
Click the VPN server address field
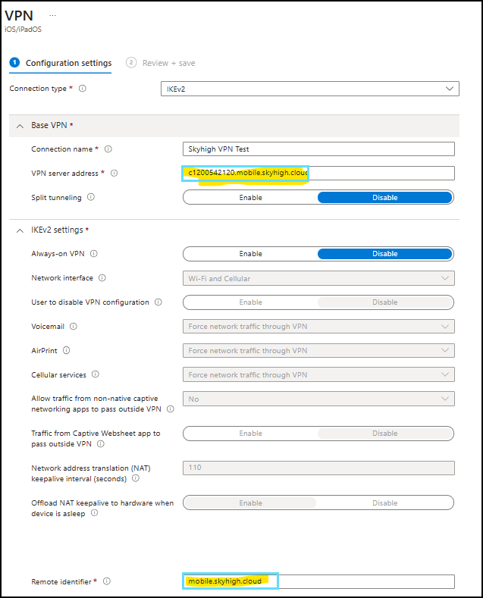318,174
